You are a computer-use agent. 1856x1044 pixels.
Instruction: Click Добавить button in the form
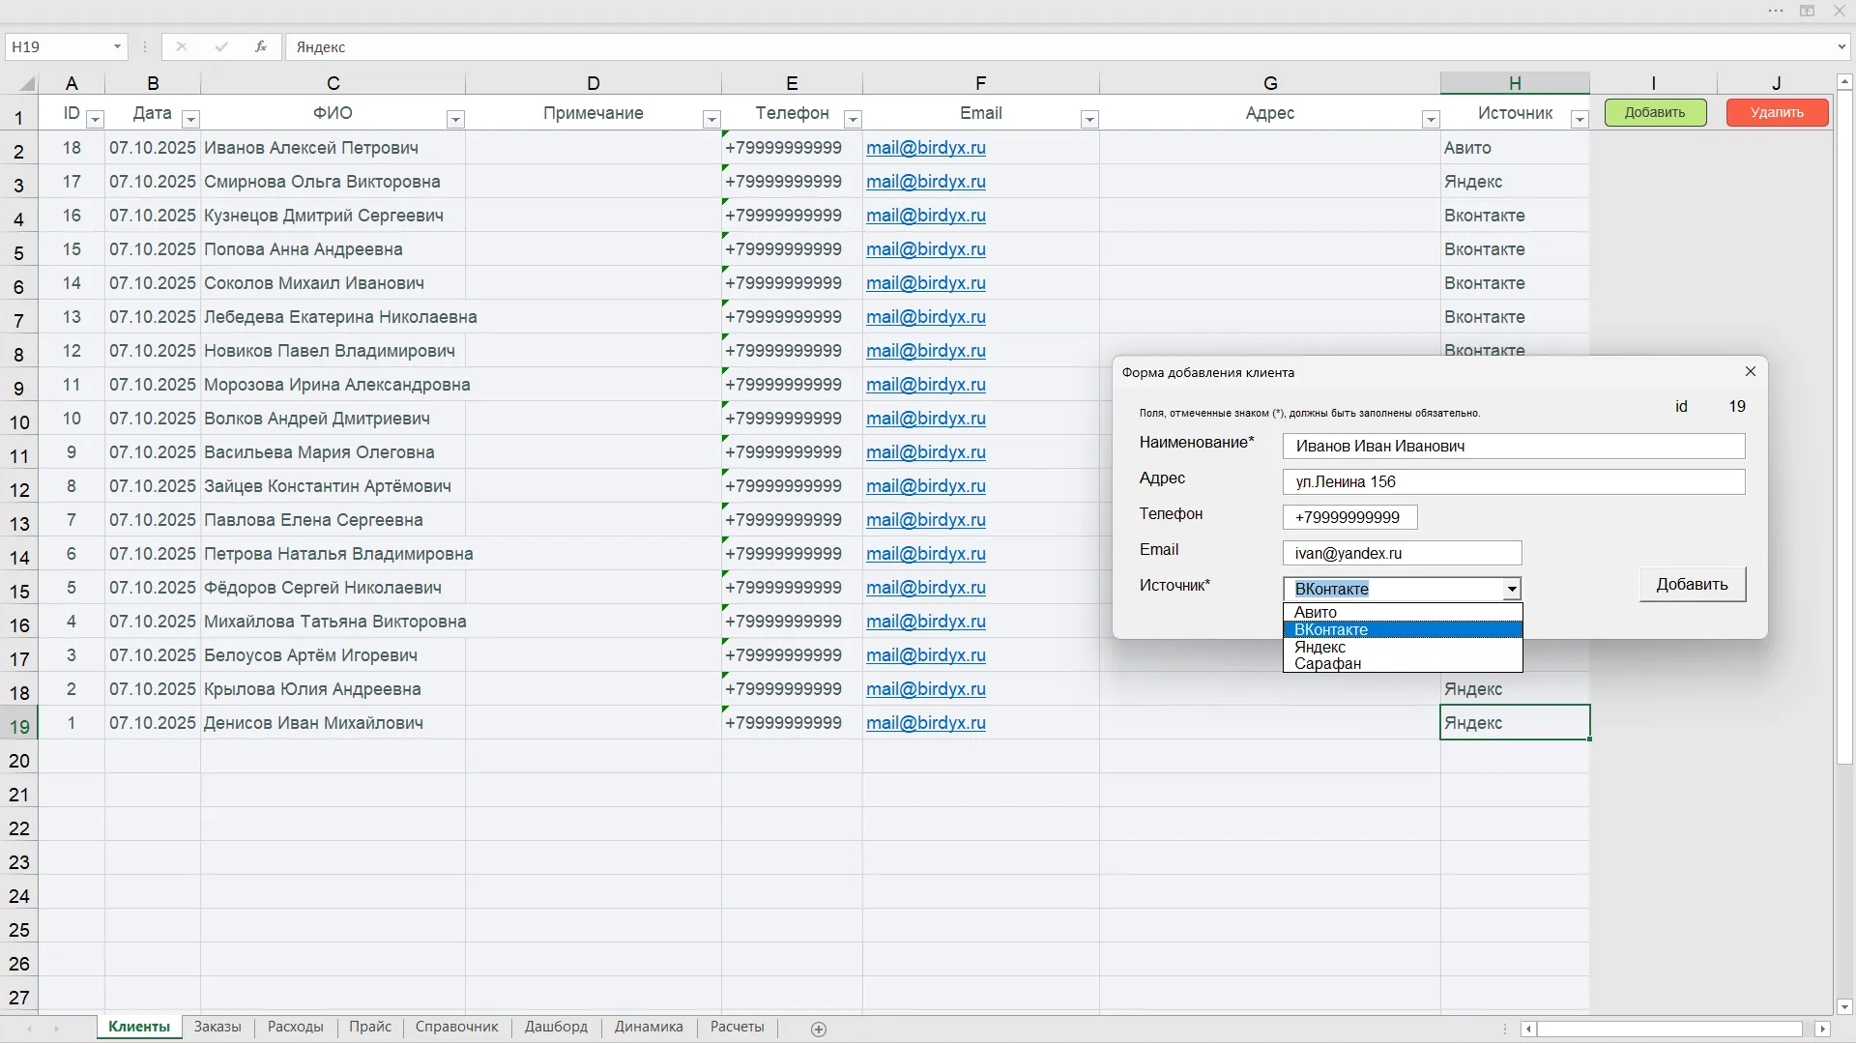[x=1692, y=584]
